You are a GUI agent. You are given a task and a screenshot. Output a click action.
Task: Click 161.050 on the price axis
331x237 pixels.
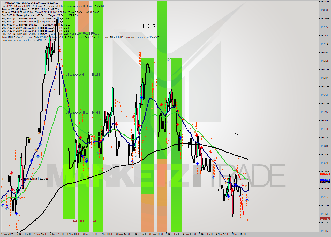pyautogui.click(x=325, y=231)
